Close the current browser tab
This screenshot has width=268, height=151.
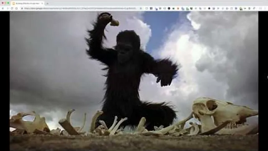(x=42, y=3)
